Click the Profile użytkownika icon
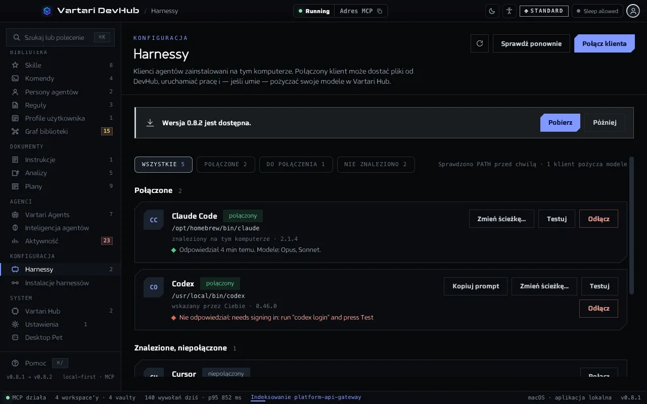 (x=15, y=118)
